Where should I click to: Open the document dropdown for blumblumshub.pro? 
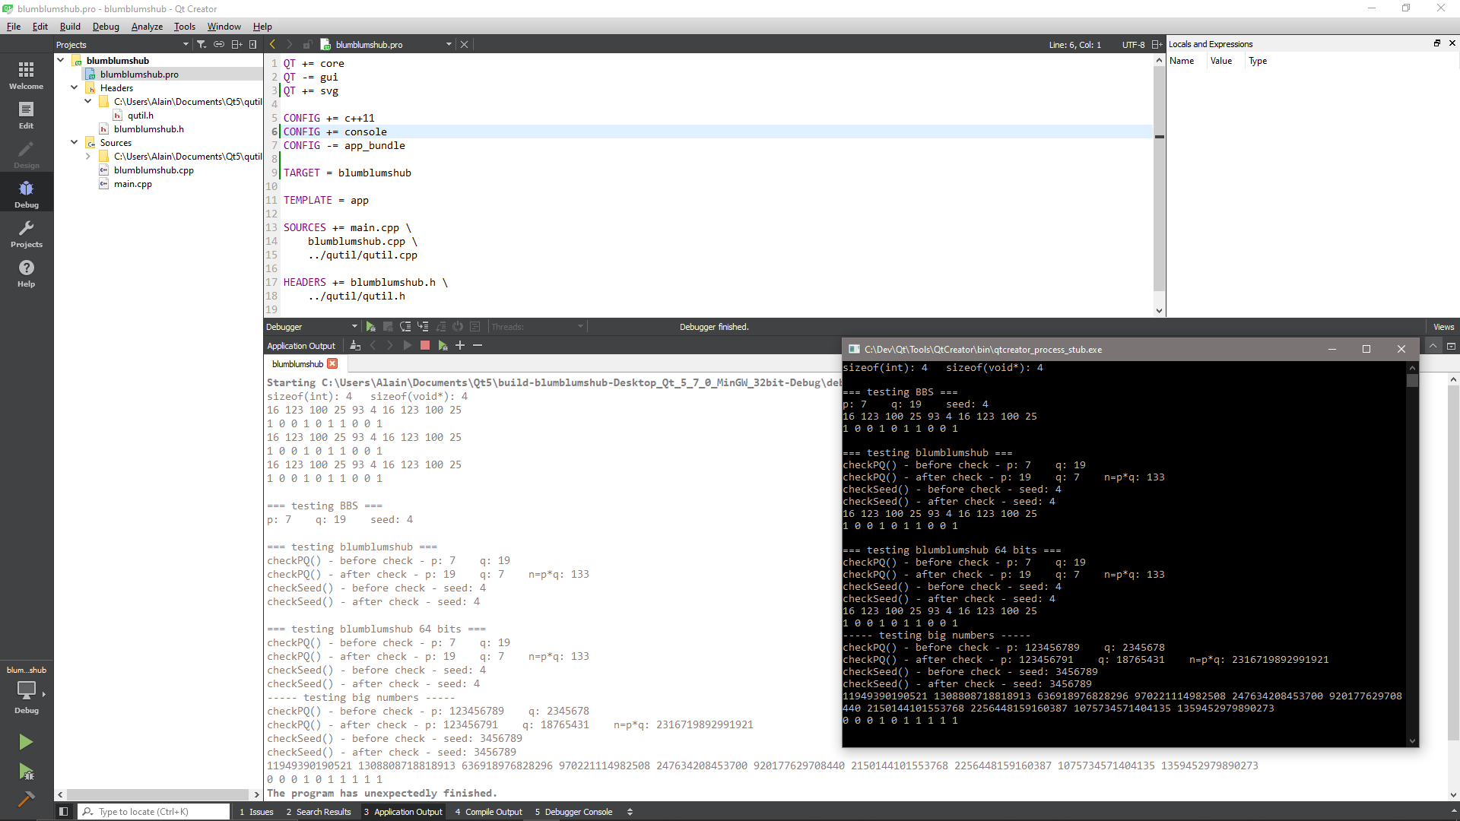click(x=449, y=44)
